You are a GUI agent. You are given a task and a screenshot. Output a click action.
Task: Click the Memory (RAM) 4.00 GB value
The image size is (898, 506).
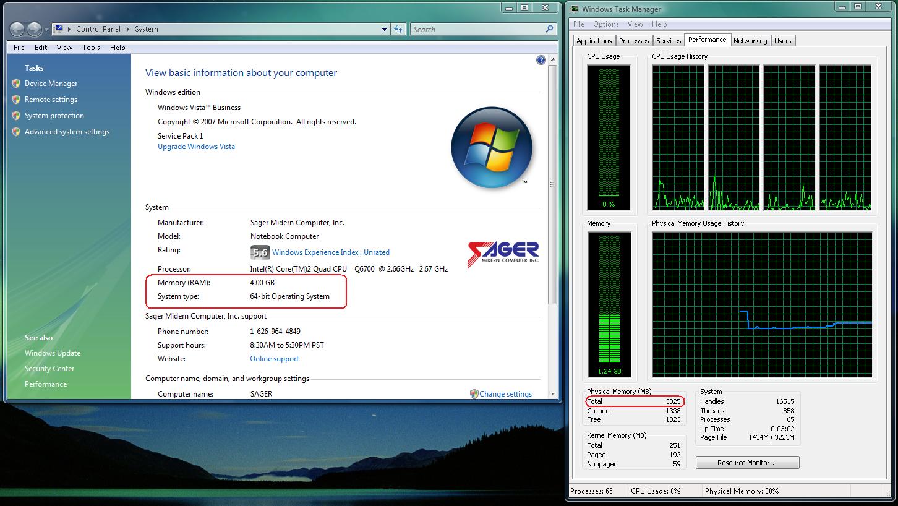(x=262, y=283)
